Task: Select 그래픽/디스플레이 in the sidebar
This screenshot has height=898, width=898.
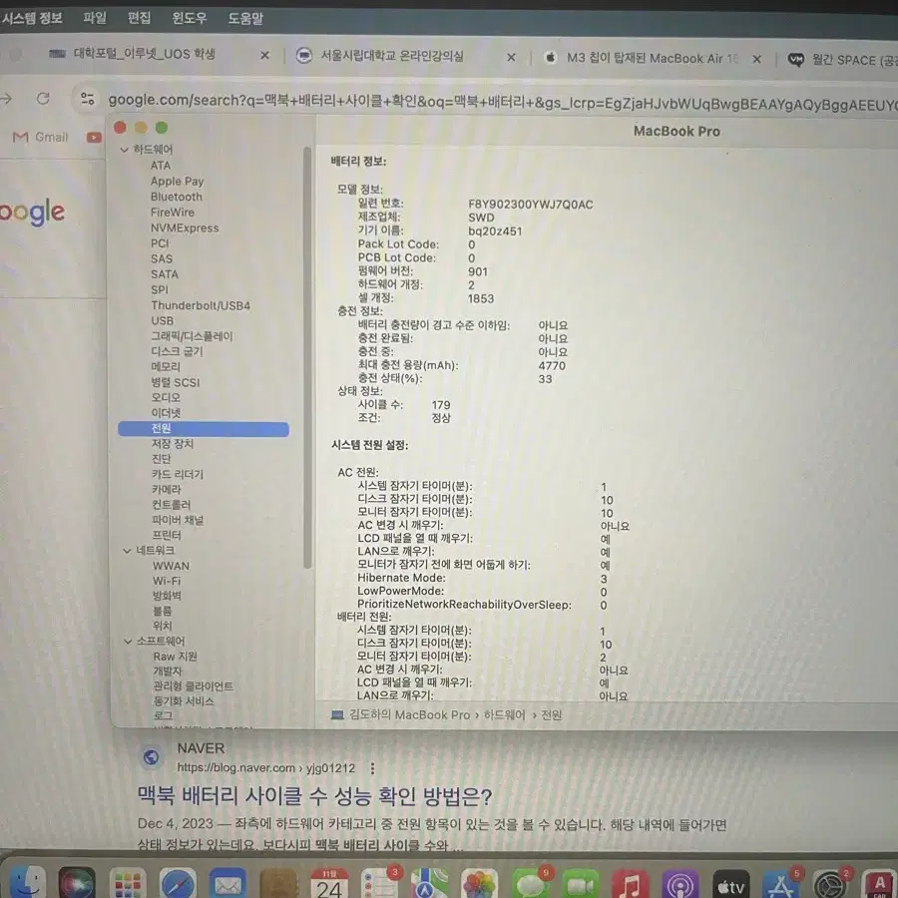Action: coord(192,336)
